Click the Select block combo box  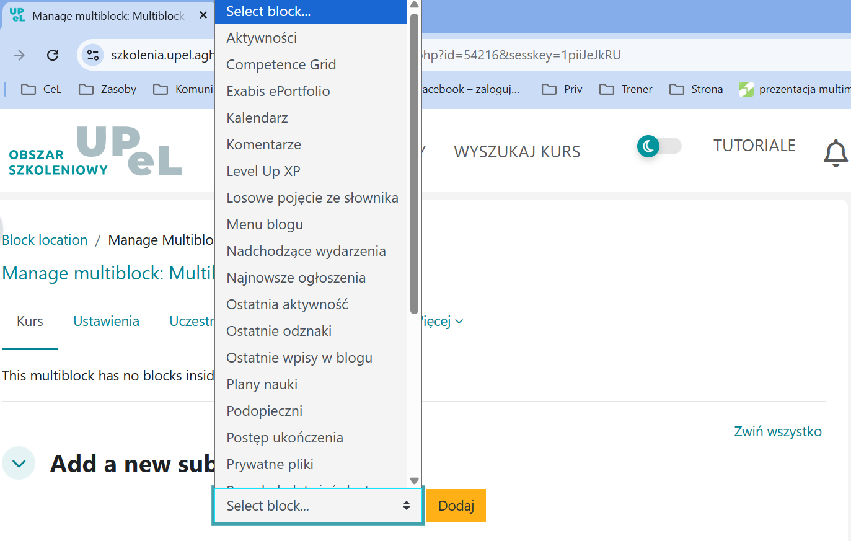tap(317, 506)
